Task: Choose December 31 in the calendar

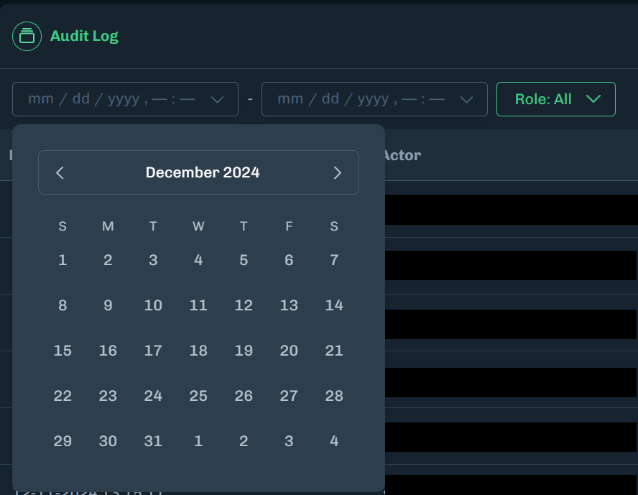Action: coord(153,441)
